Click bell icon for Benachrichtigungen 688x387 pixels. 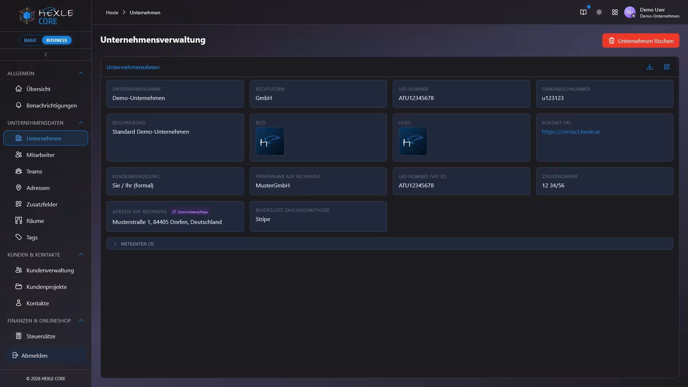click(x=19, y=105)
